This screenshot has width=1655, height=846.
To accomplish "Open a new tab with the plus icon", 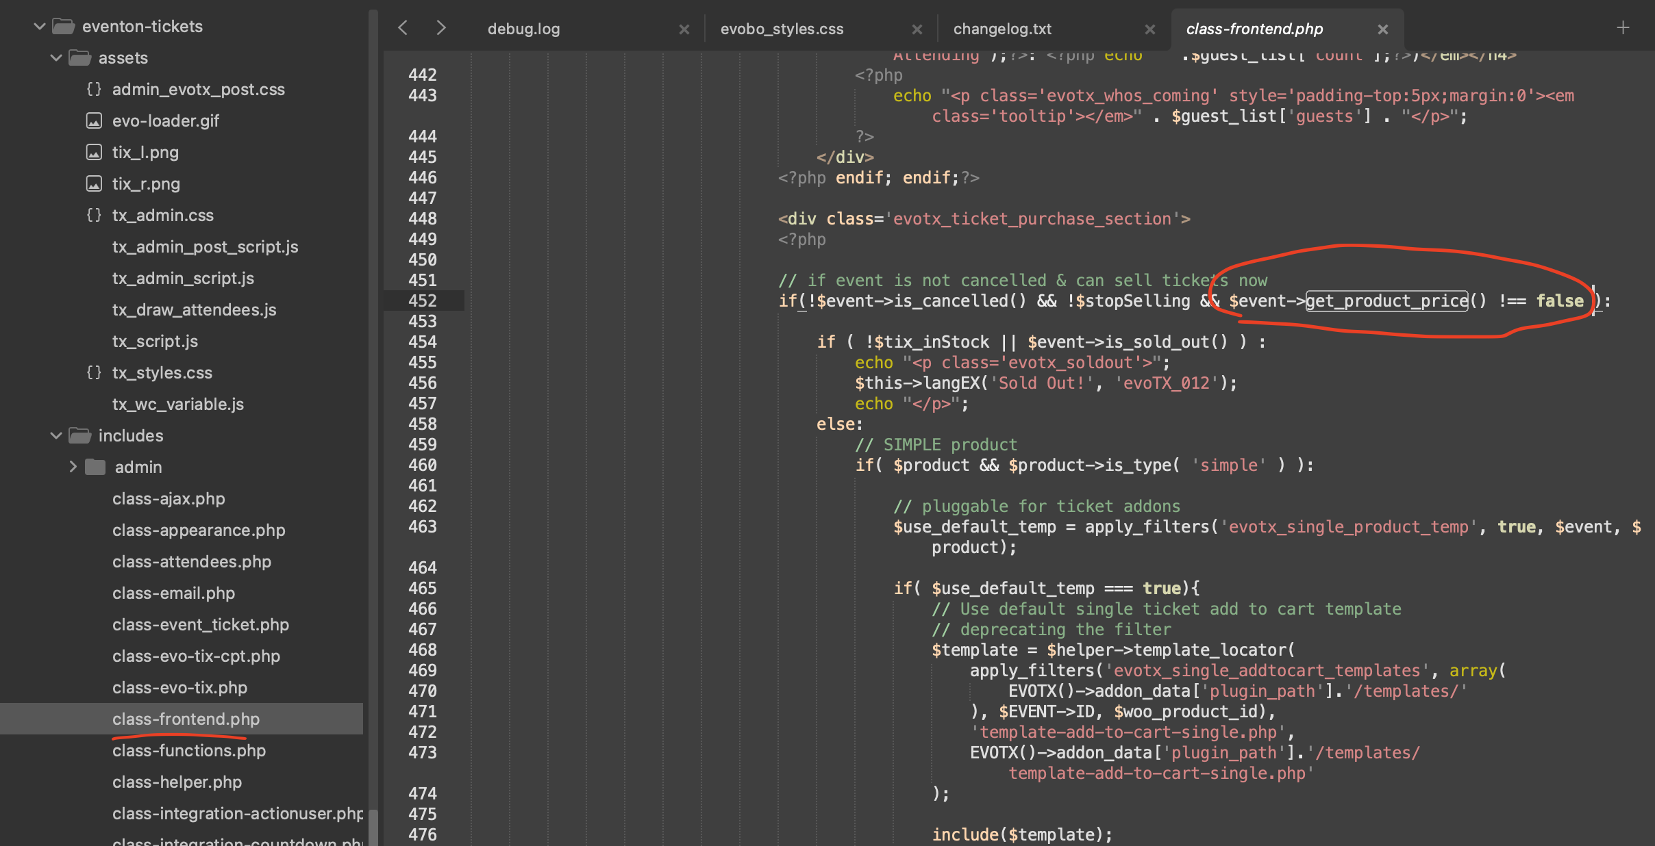I will 1623,28.
